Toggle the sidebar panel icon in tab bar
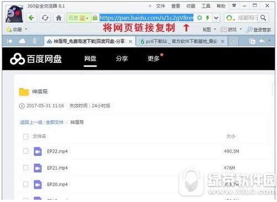The height and width of the screenshot is (202, 277). tap(9, 41)
